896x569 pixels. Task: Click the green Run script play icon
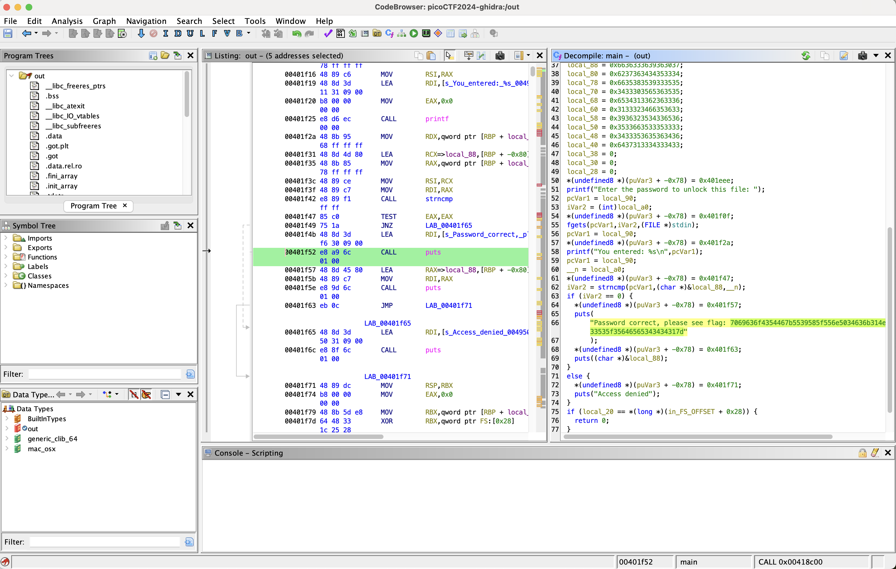414,34
